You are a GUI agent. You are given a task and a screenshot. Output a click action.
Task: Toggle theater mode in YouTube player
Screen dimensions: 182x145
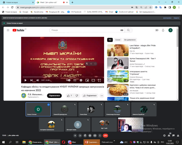[93, 80]
